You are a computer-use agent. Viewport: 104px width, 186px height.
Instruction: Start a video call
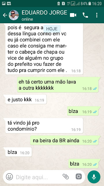73,15
